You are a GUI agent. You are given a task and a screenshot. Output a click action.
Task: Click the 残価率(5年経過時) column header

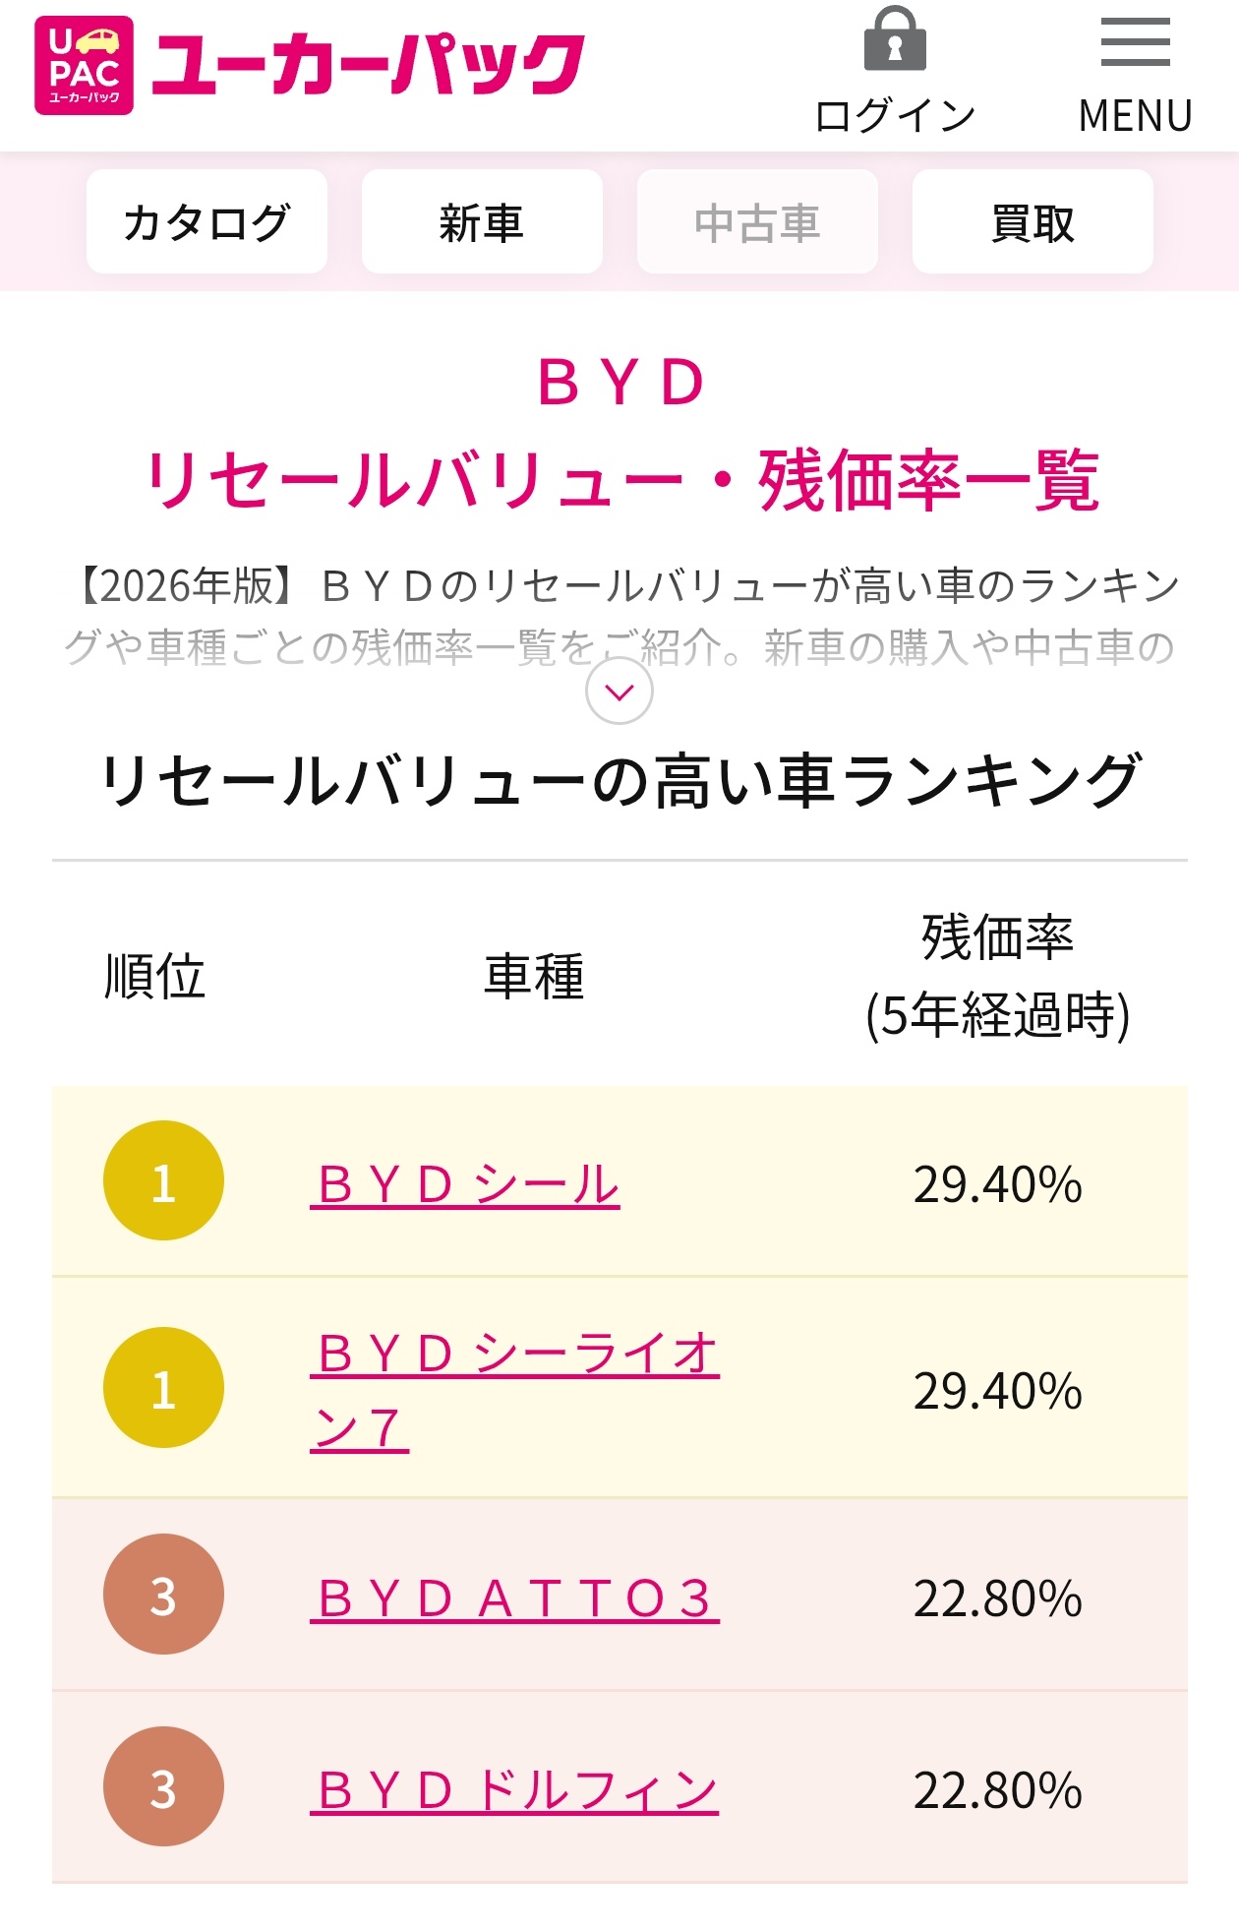coord(997,976)
